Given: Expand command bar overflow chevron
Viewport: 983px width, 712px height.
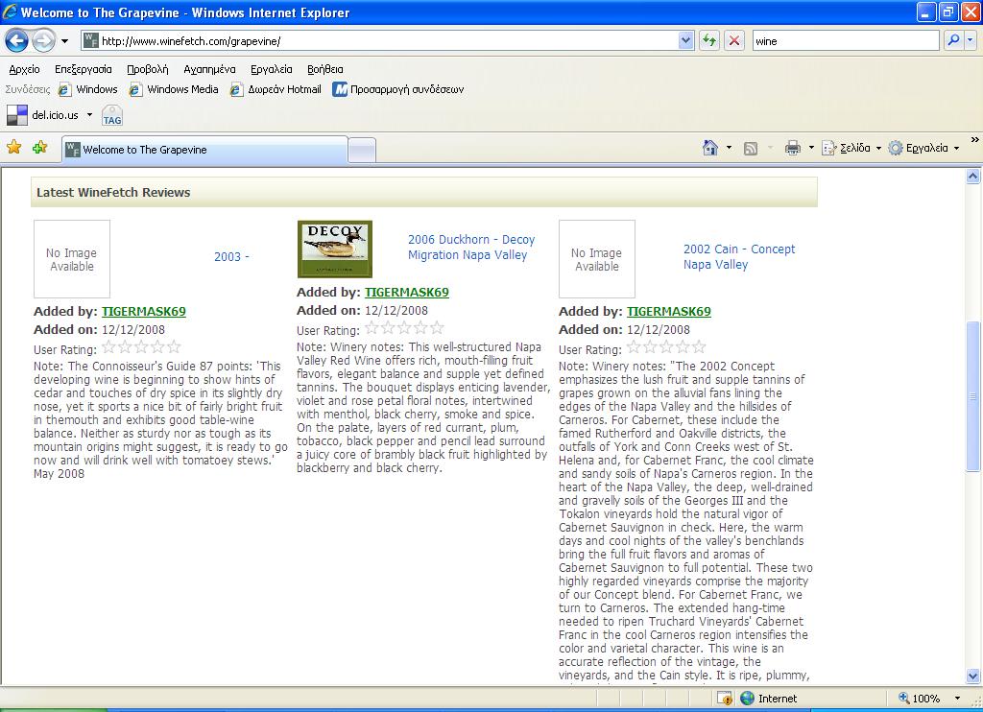Looking at the screenshot, I should coord(974,140).
